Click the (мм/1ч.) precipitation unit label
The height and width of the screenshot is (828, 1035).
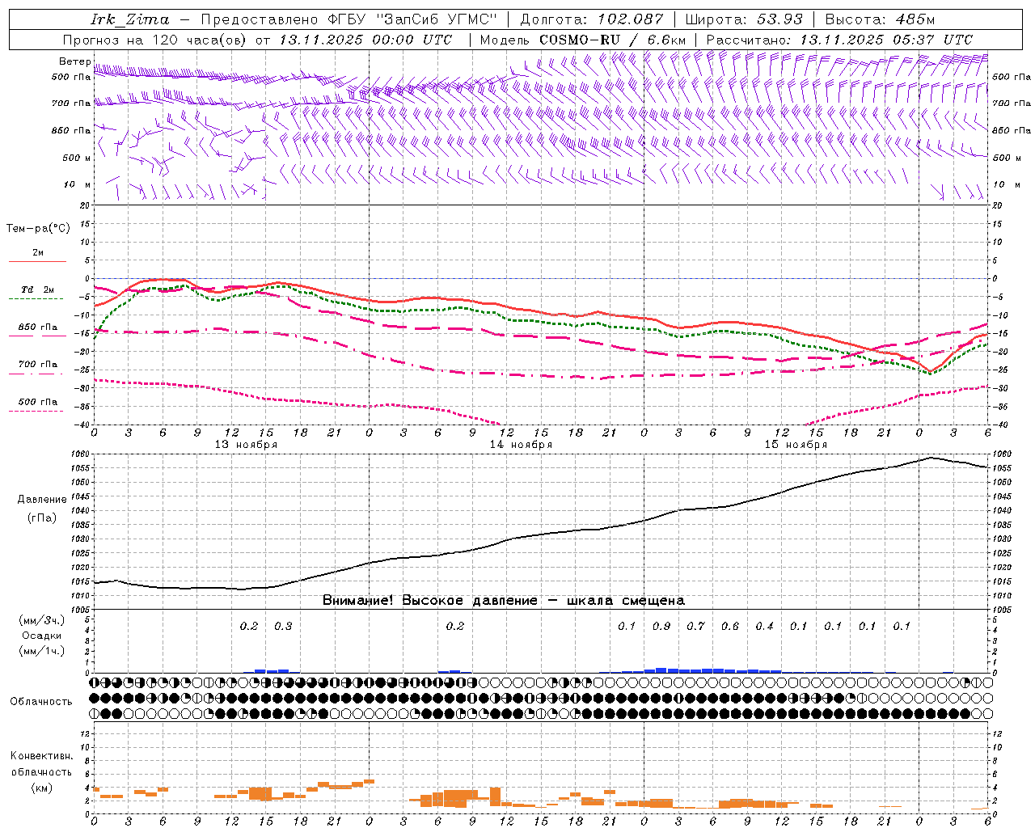[42, 651]
